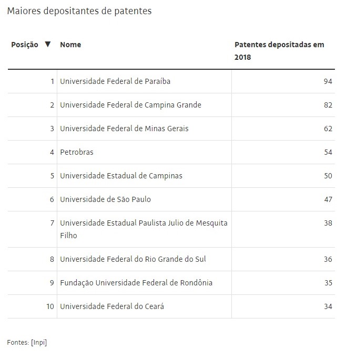Click the Maiores depositantes de patentes title
This screenshot has width=346, height=351.
click(79, 11)
